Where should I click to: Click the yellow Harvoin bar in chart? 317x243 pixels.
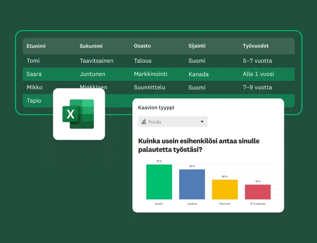pyautogui.click(x=225, y=189)
